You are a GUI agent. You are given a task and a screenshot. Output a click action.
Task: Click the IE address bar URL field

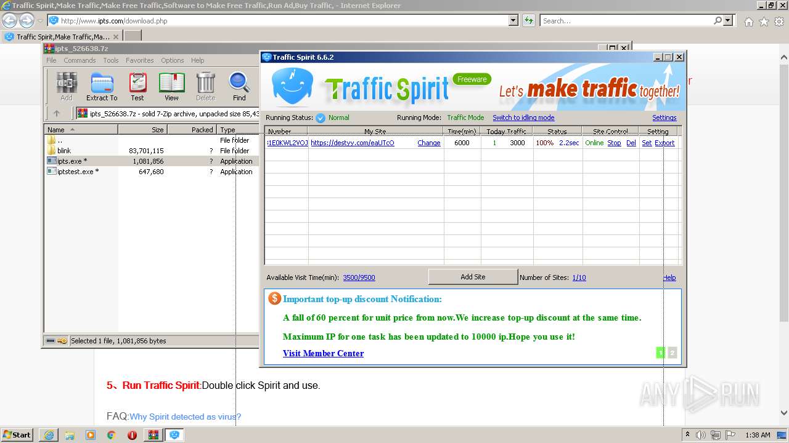(284, 20)
